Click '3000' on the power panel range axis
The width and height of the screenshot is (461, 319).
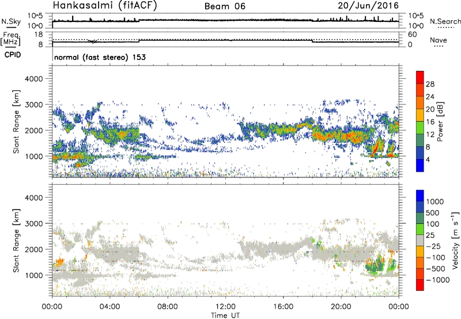pos(33,105)
